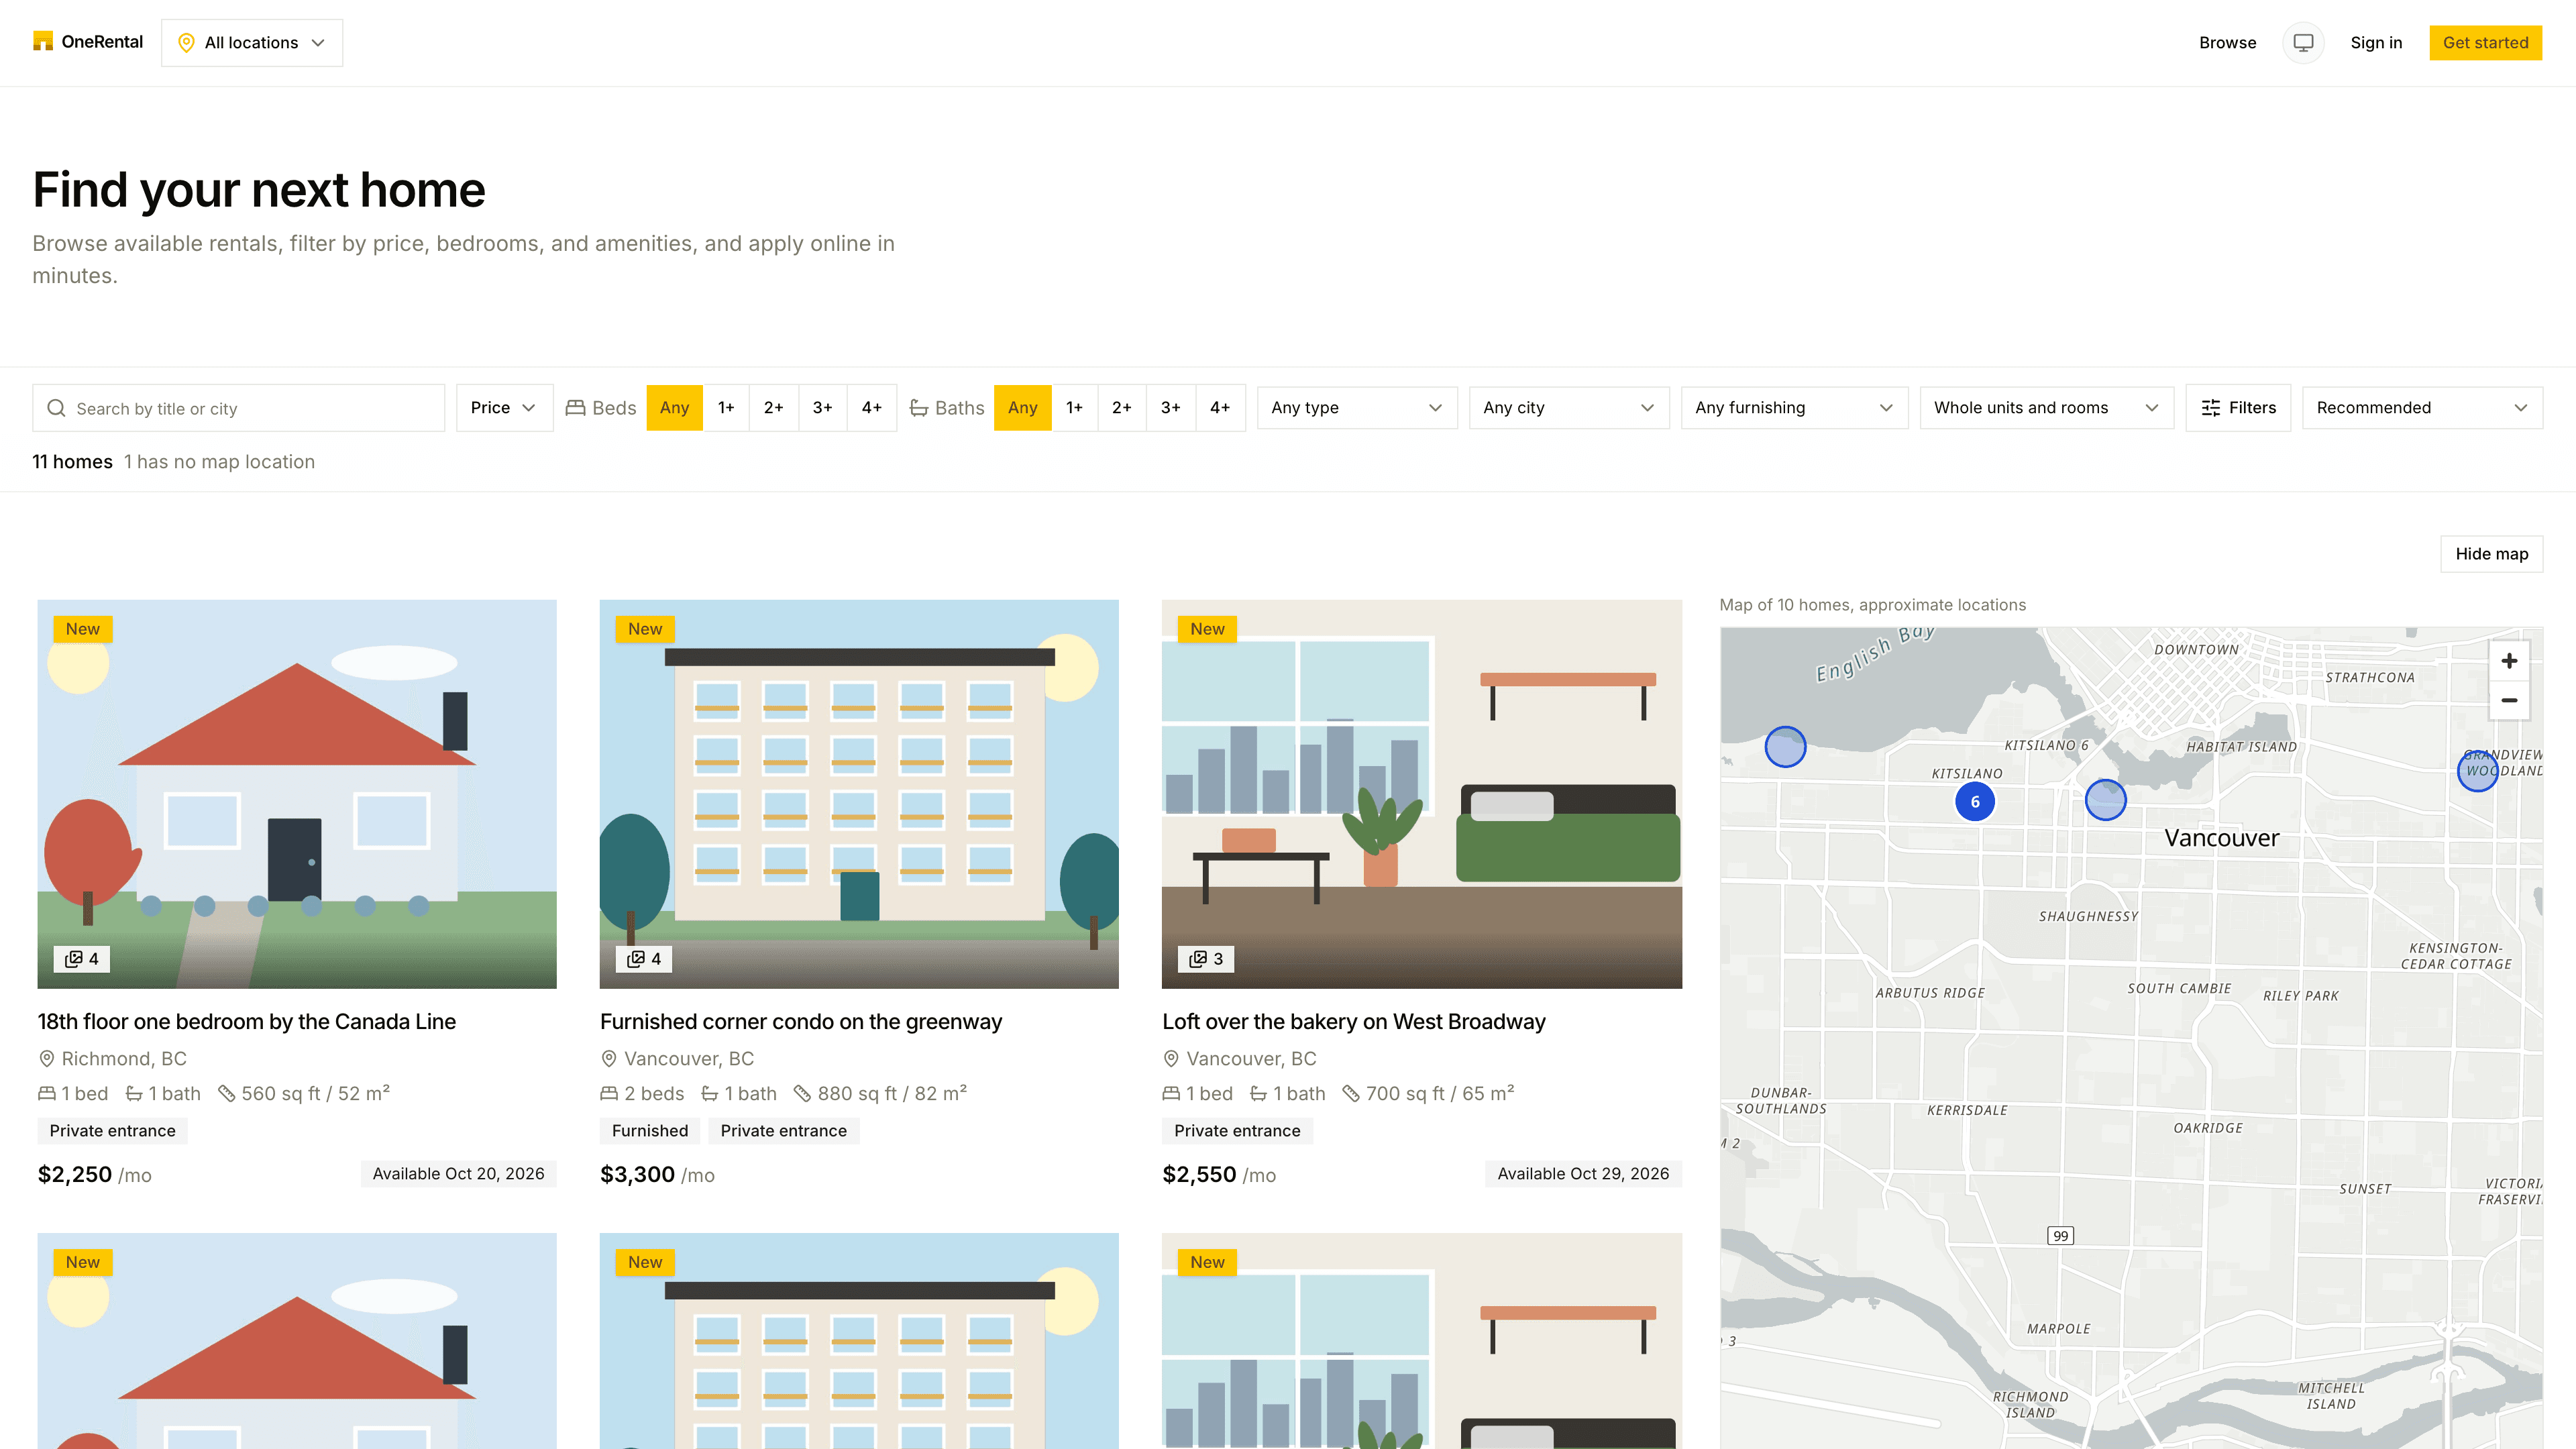Viewport: 2576px width, 1449px height.
Task: Open the Price dropdown
Action: coord(504,408)
